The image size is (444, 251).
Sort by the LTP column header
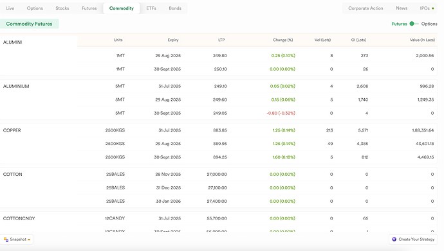pos(221,40)
